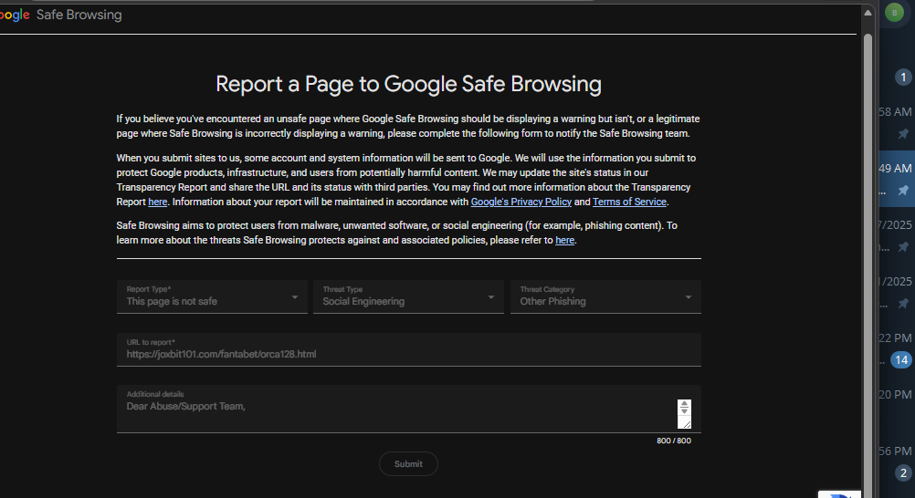Open the threats policies 'here' link
This screenshot has height=498, width=915.
(x=564, y=240)
